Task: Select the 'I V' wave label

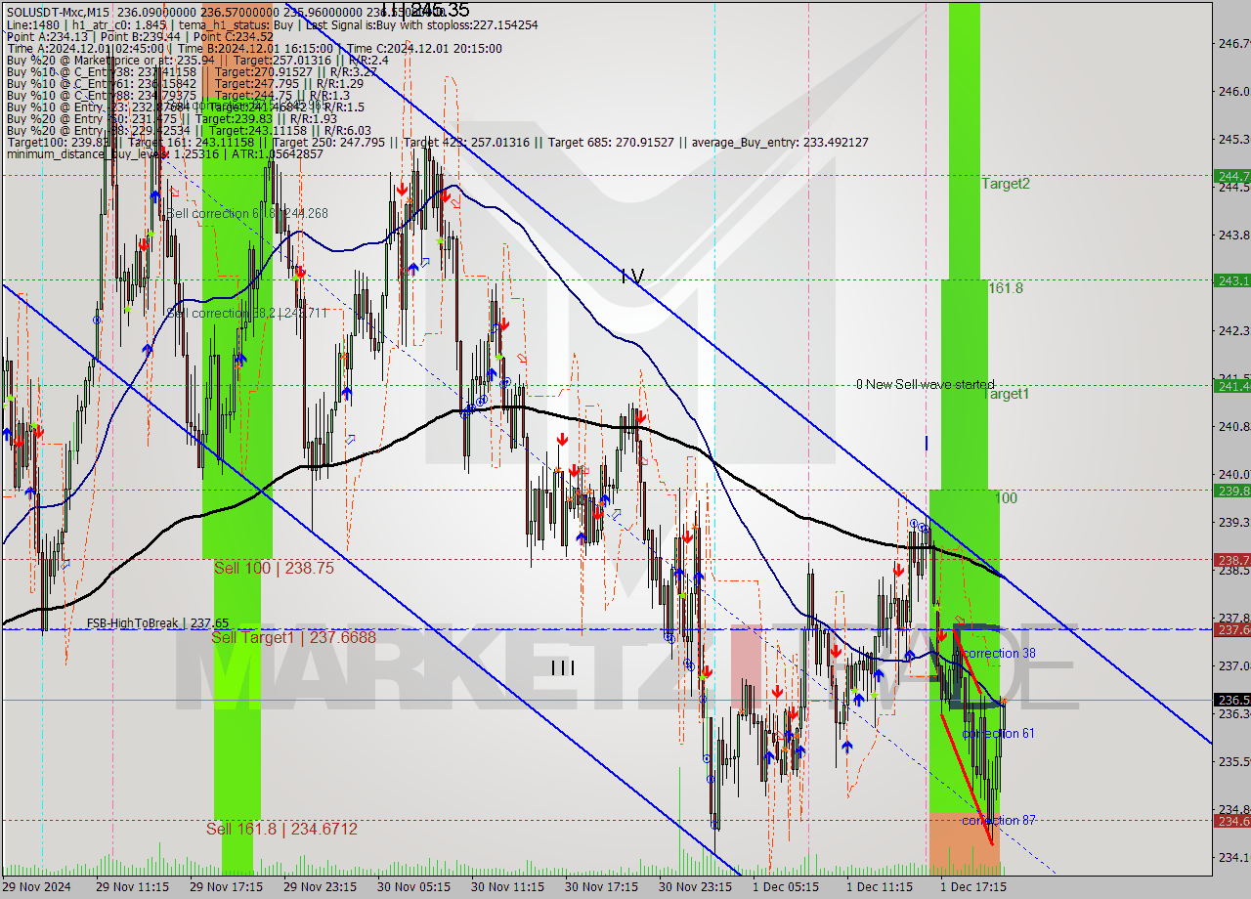Action: [632, 277]
